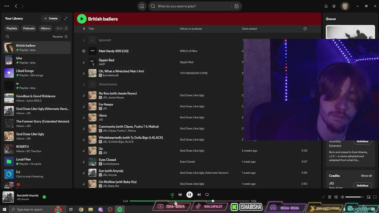
Task: Open the Queue view icon
Action: point(330,197)
